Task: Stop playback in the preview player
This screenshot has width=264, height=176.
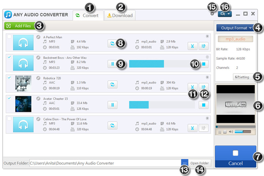Action: [x=225, y=132]
